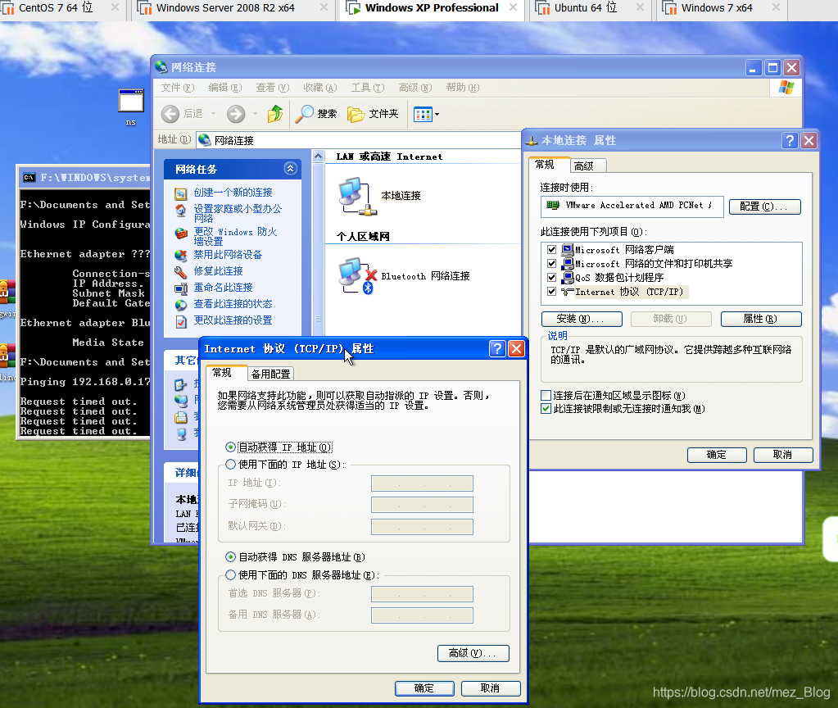The height and width of the screenshot is (708, 838).
Task: Click the 安装 button
Action: click(x=582, y=320)
